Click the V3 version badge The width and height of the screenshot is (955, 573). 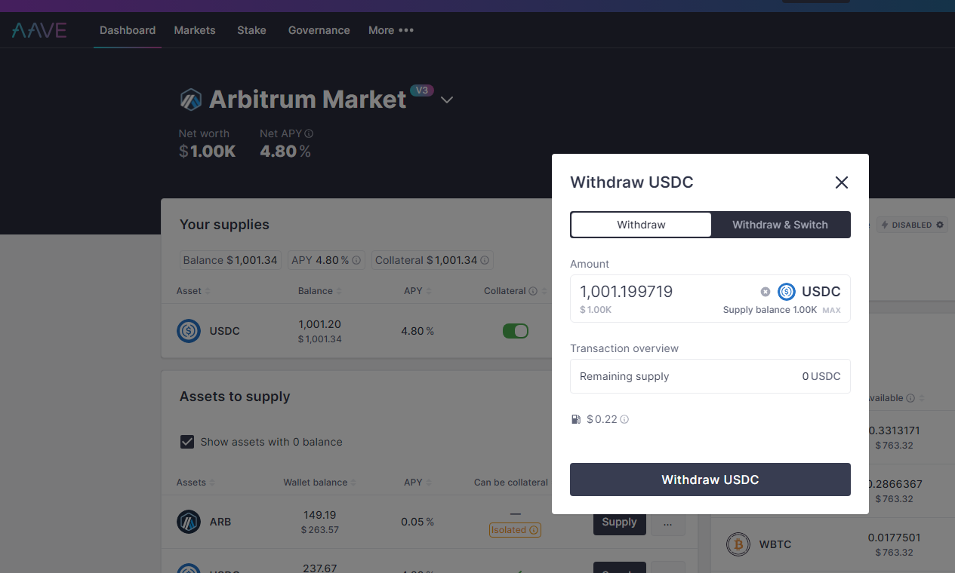click(x=422, y=90)
